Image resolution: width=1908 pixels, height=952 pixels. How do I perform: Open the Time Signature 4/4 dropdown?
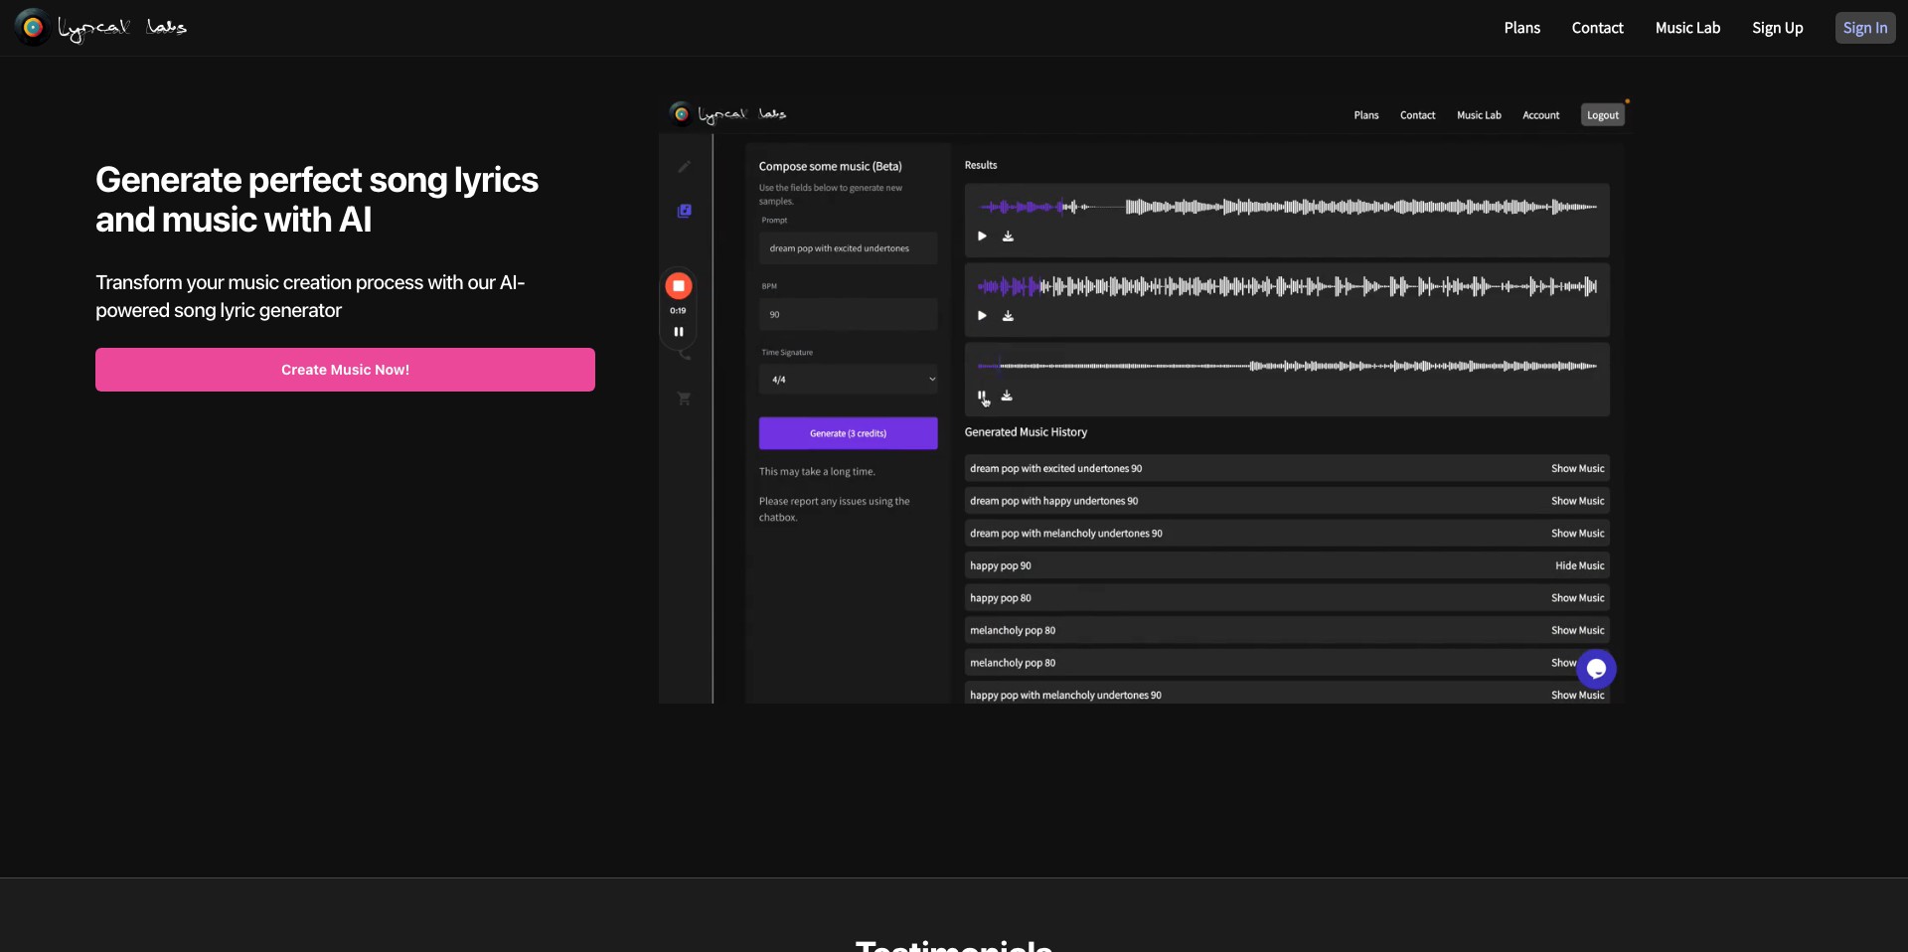coord(848,380)
